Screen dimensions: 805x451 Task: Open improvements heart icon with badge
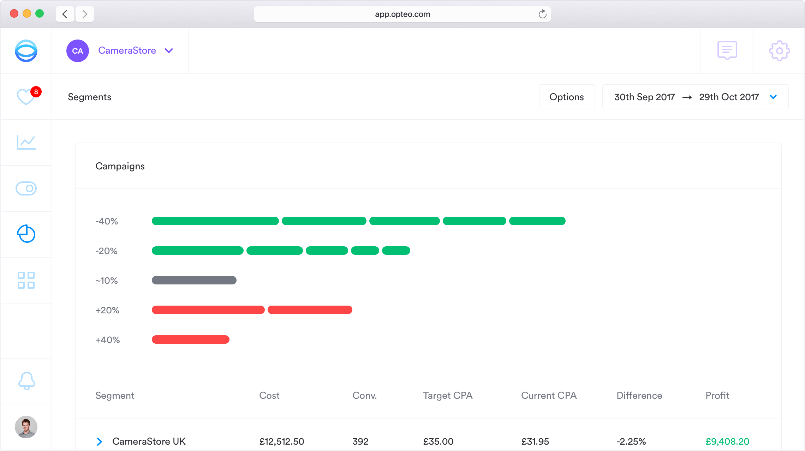(x=26, y=97)
